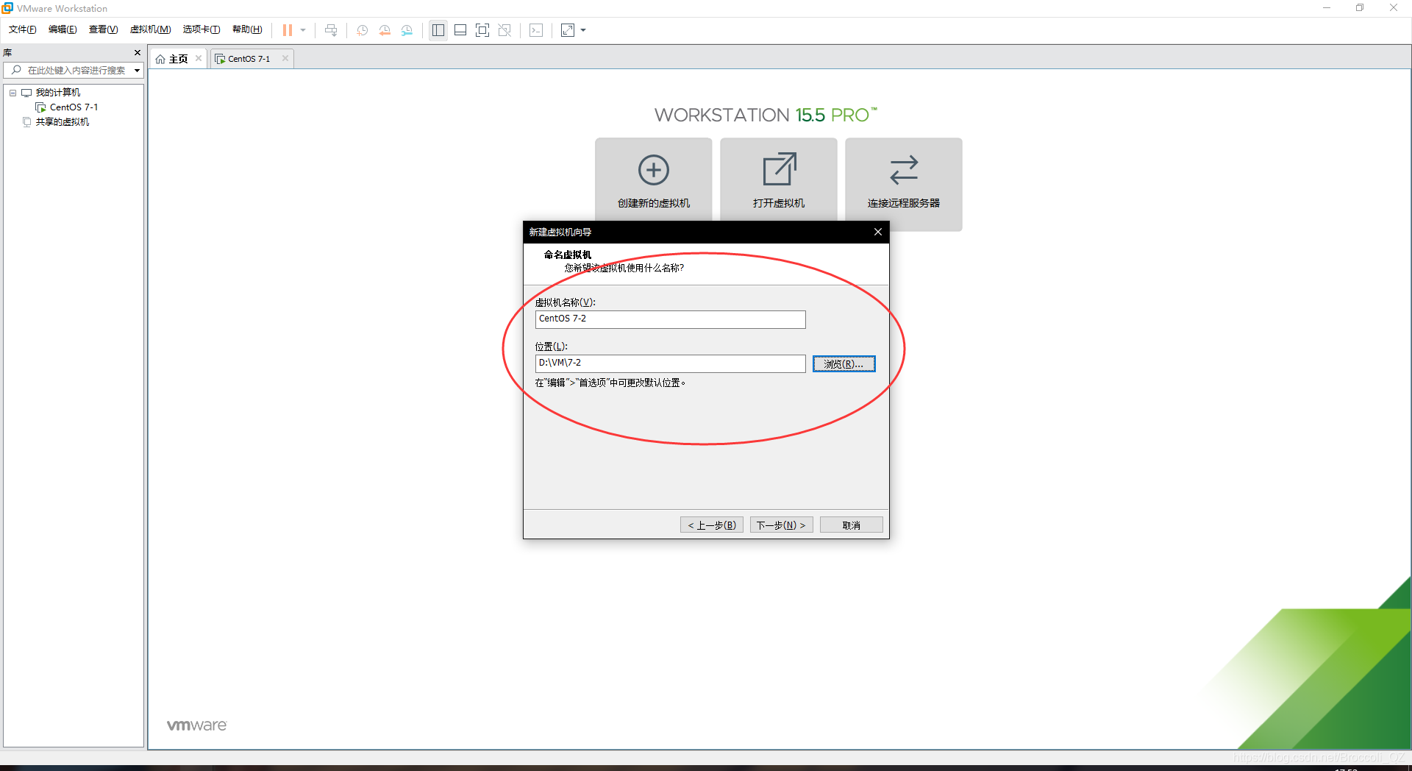Open the power options dropdown arrow beside pause
Image resolution: width=1412 pixels, height=771 pixels.
click(303, 30)
